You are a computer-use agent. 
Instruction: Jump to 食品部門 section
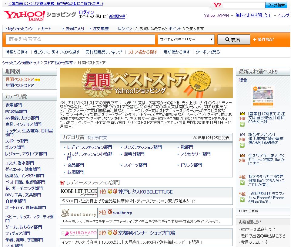tap(75, 165)
